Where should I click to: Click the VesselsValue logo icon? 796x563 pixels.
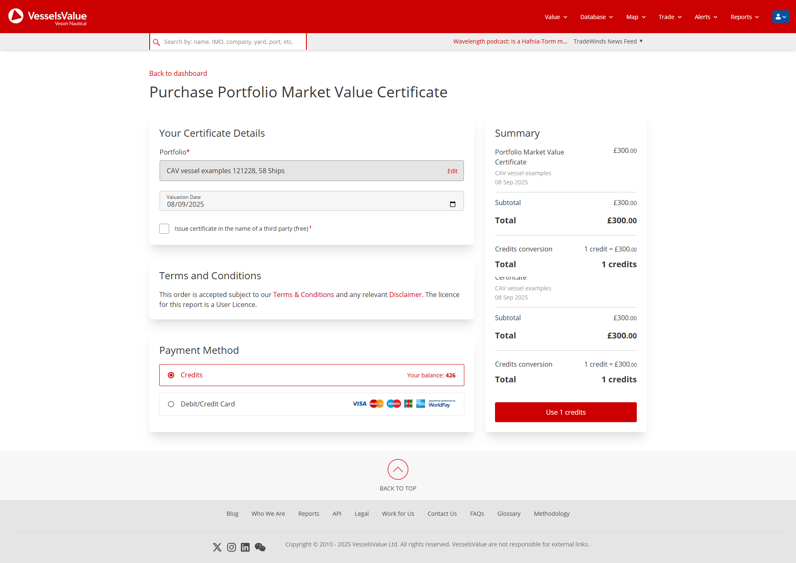16,16
